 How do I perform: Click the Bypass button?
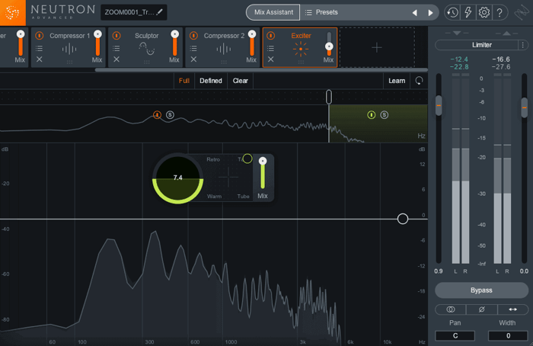[x=481, y=290]
